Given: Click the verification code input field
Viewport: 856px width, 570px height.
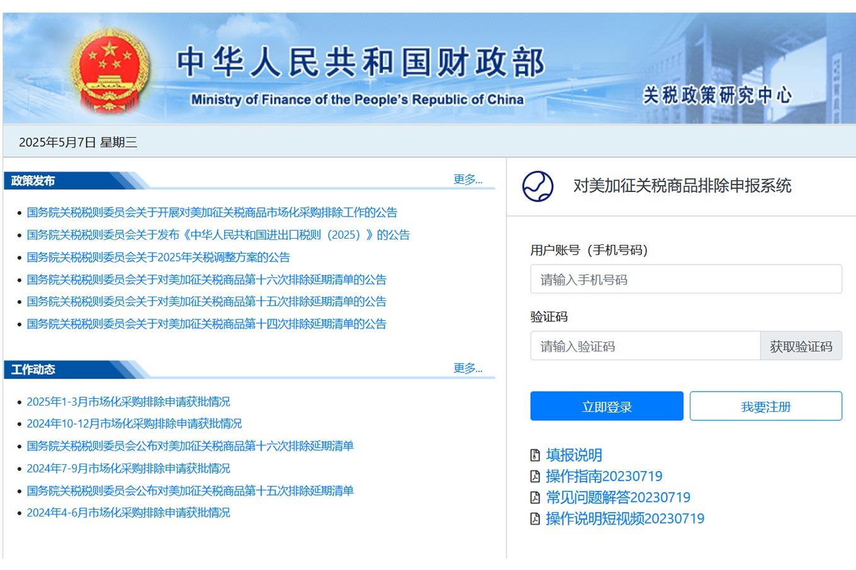Looking at the screenshot, I should 645,346.
